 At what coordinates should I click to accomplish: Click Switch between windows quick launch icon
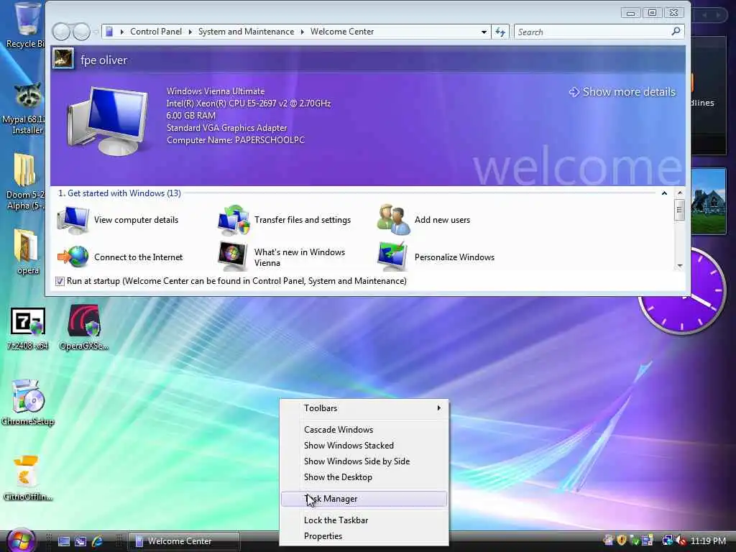point(80,541)
